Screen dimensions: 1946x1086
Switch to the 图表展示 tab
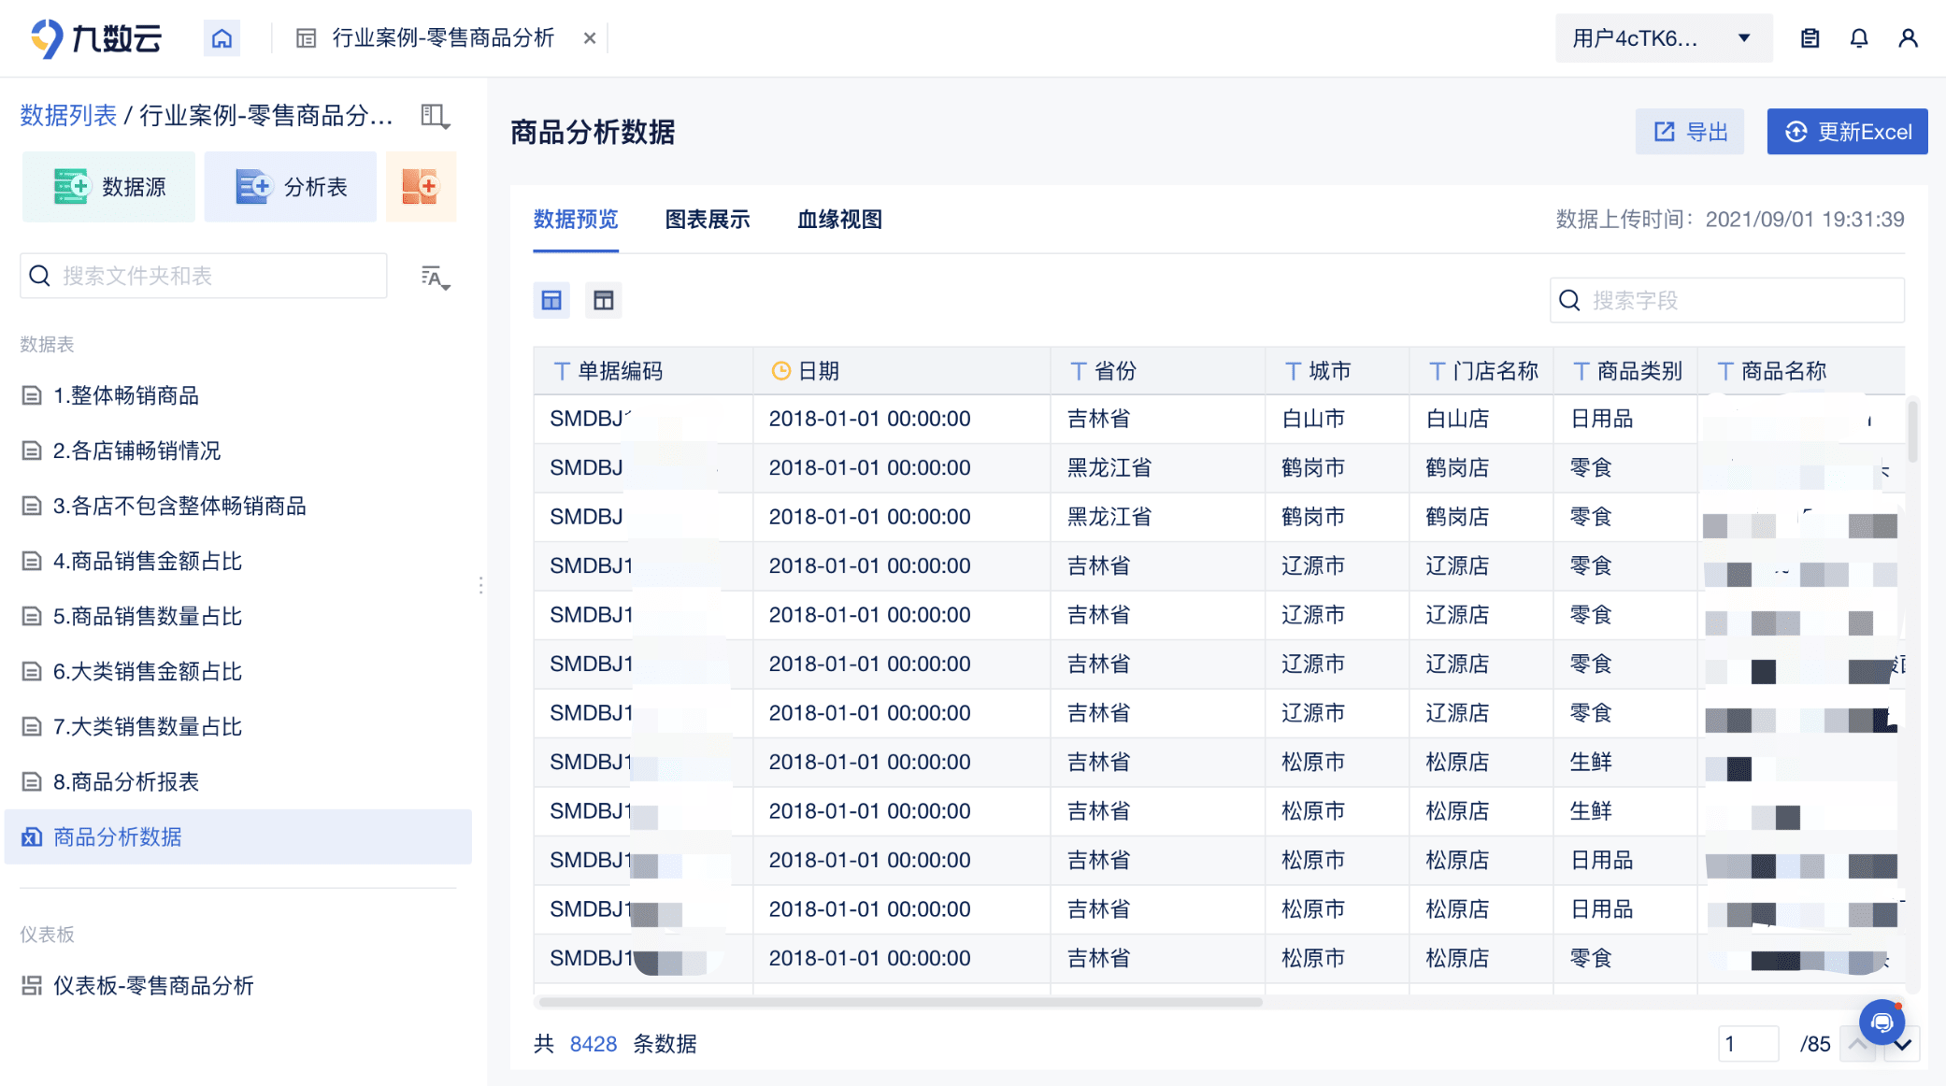[x=708, y=220]
